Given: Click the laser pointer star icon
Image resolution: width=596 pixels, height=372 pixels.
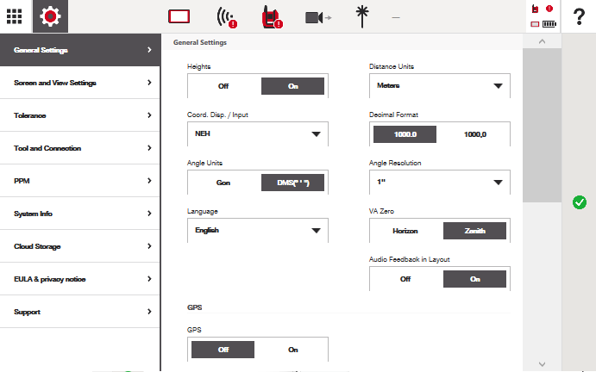Looking at the screenshot, I should tap(362, 16).
